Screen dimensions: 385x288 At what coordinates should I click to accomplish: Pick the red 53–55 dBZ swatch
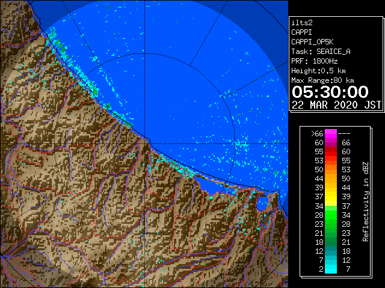[x=331, y=161]
